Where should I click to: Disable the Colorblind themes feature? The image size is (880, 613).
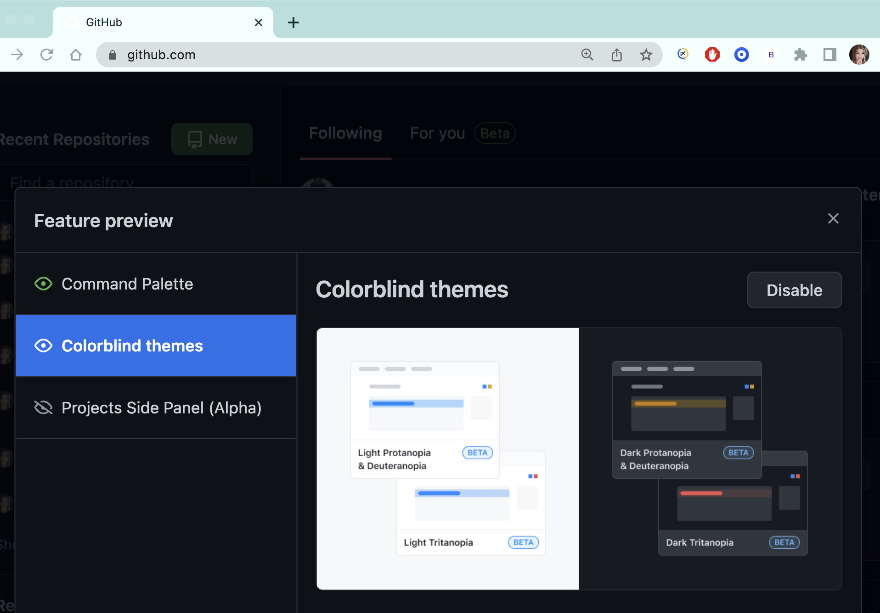(x=794, y=290)
